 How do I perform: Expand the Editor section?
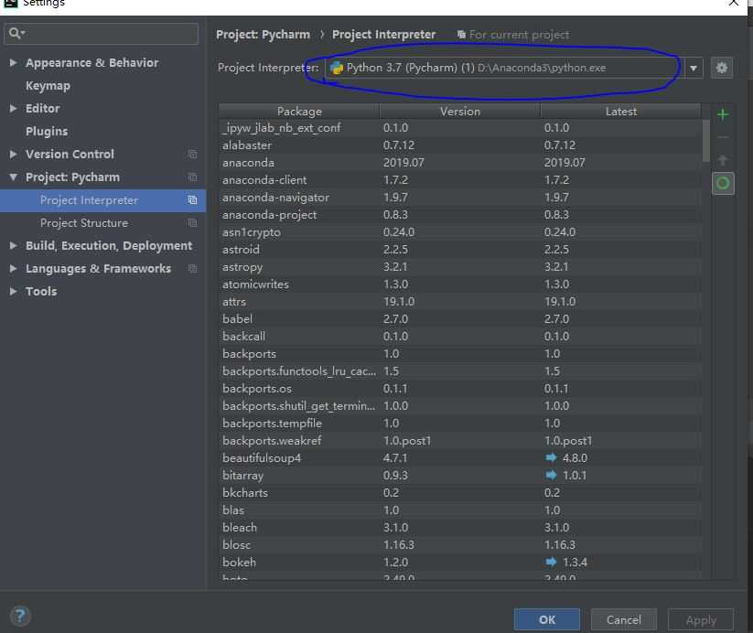pos(13,109)
